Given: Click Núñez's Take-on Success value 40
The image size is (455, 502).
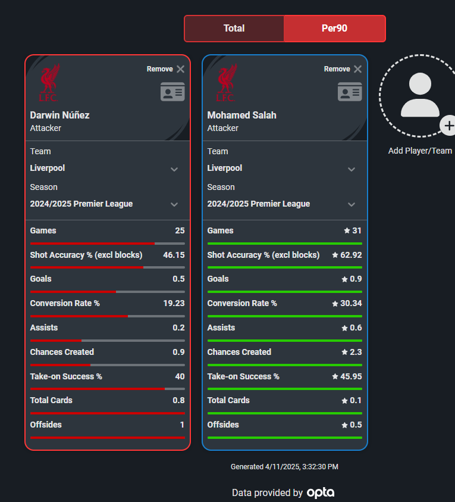Looking at the screenshot, I should [180, 376].
